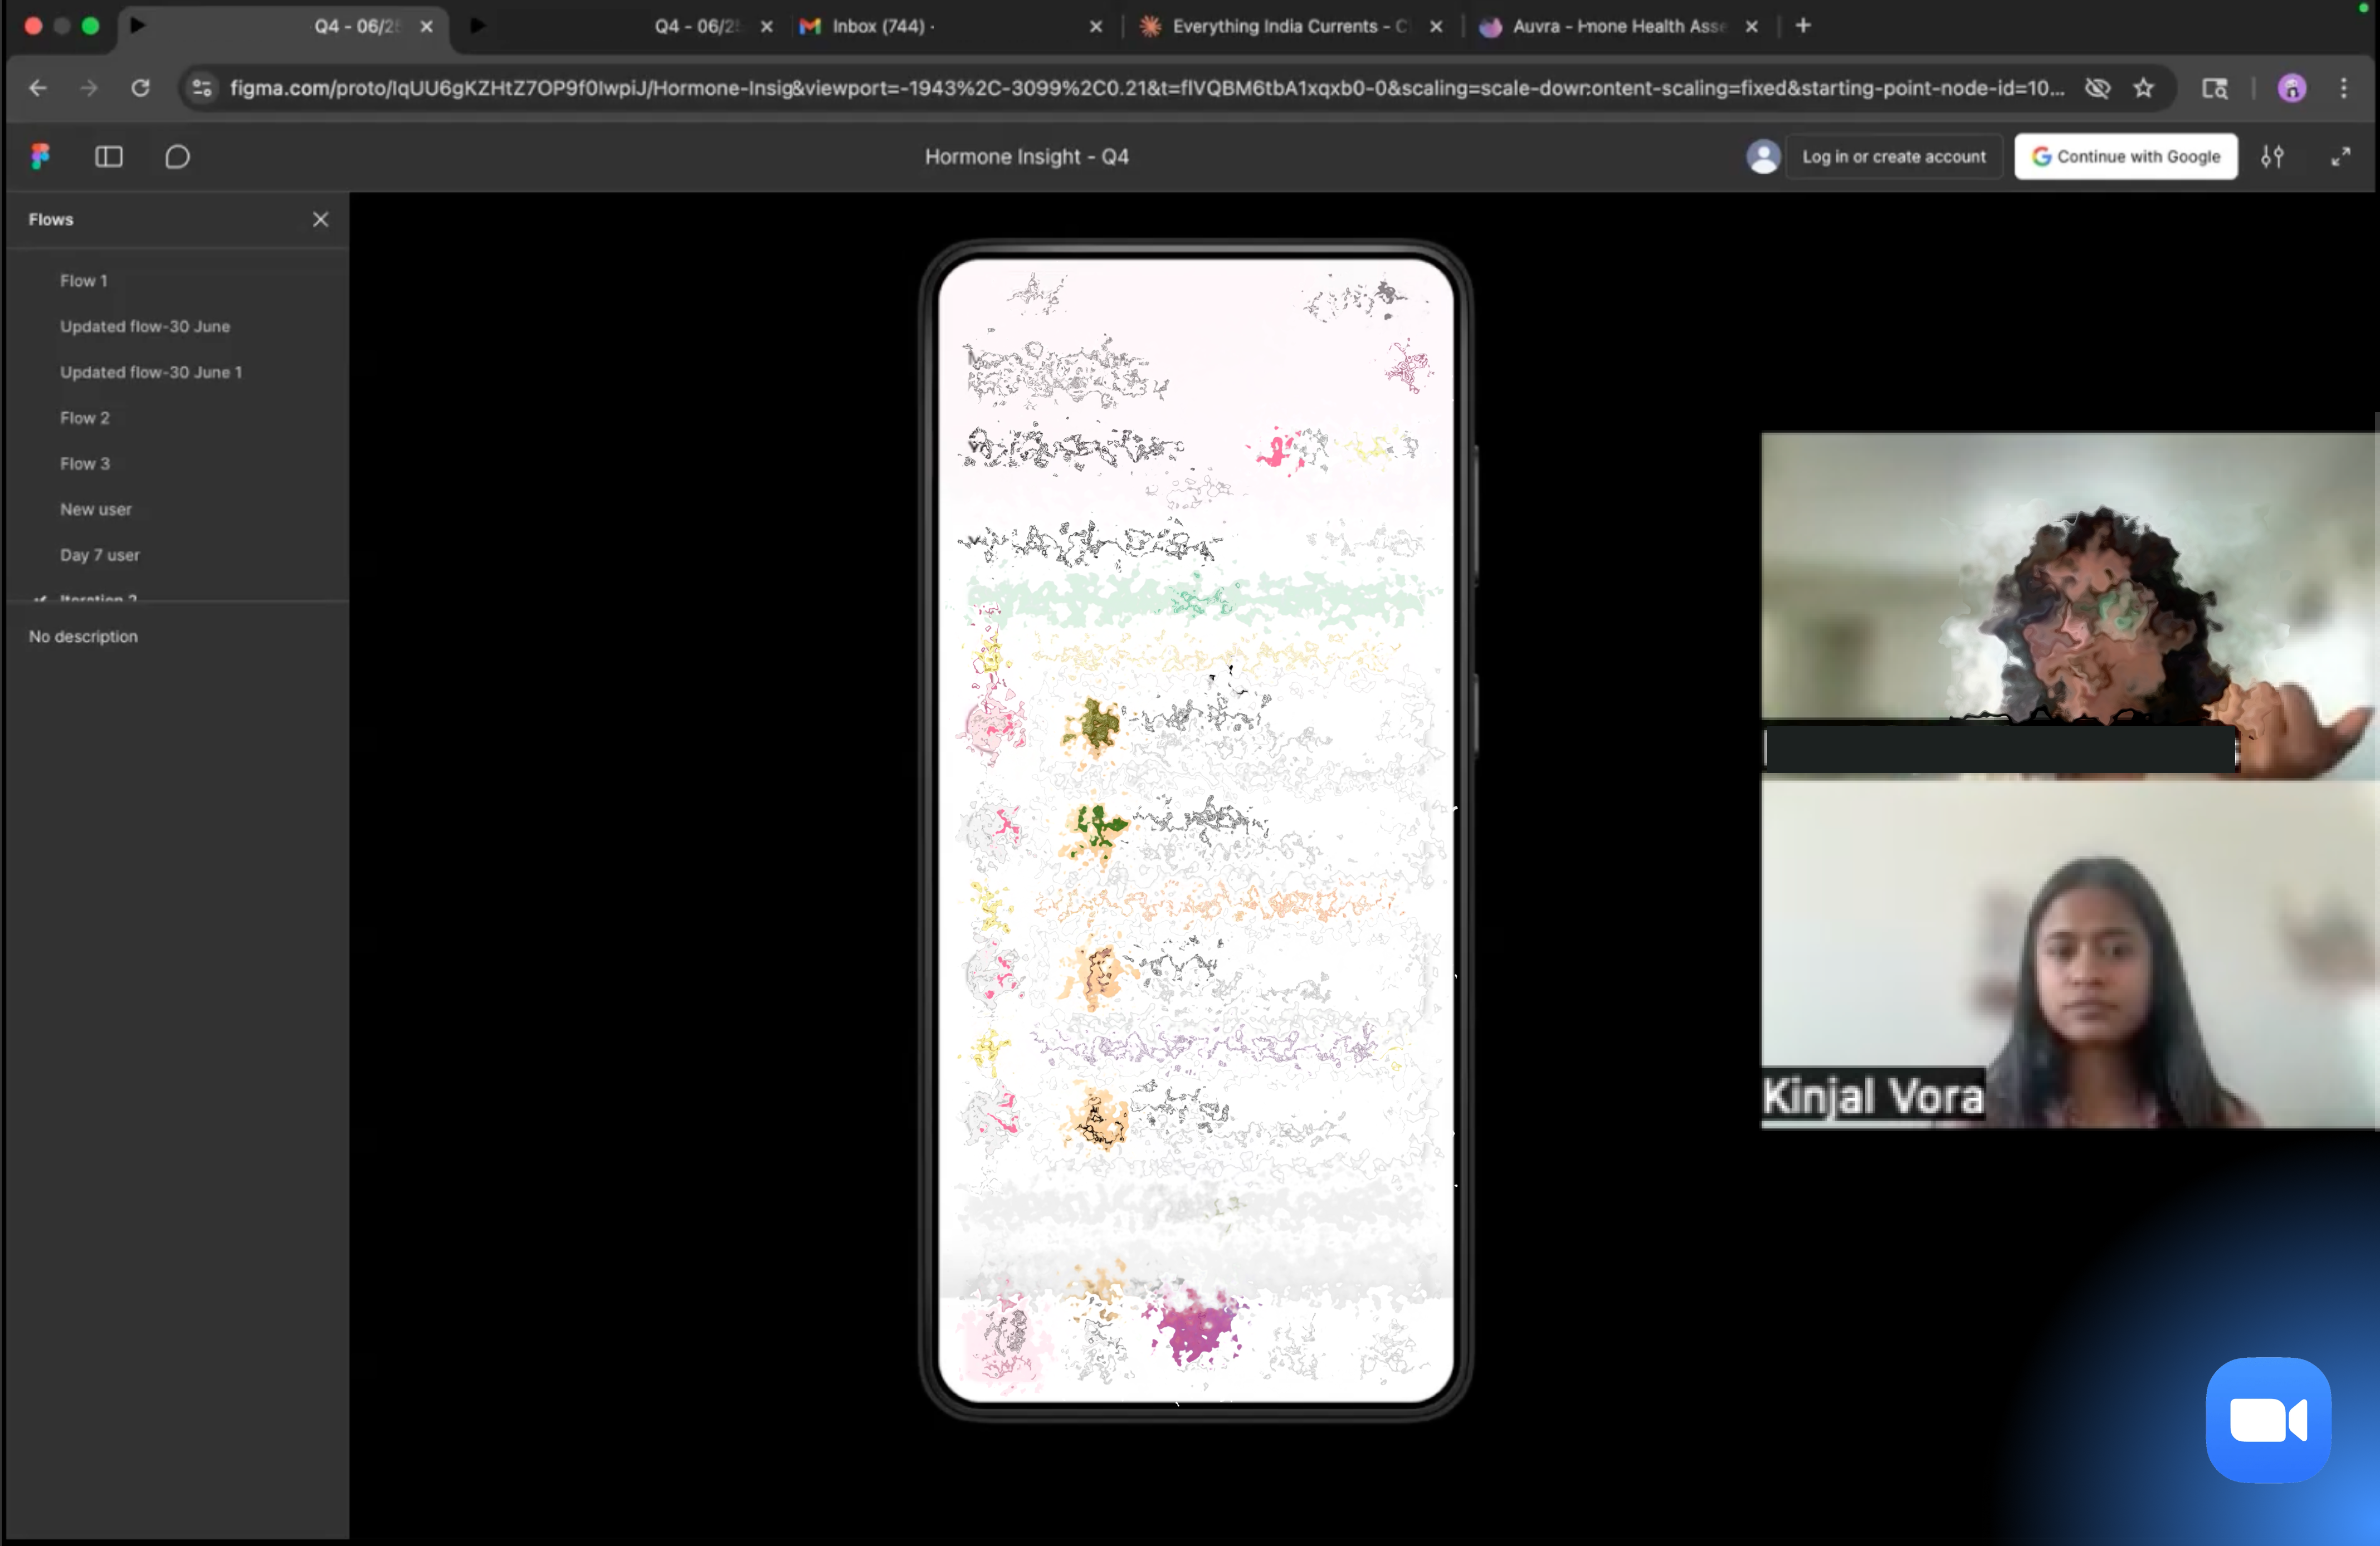This screenshot has width=2380, height=1546.
Task: Open Chrome three-dot menu
Action: tap(2344, 88)
